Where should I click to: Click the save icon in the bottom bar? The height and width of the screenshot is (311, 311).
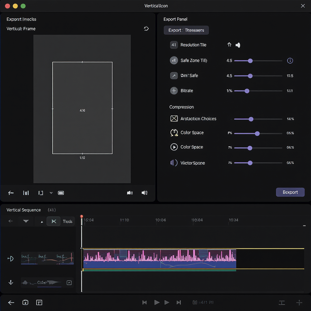pos(26,302)
